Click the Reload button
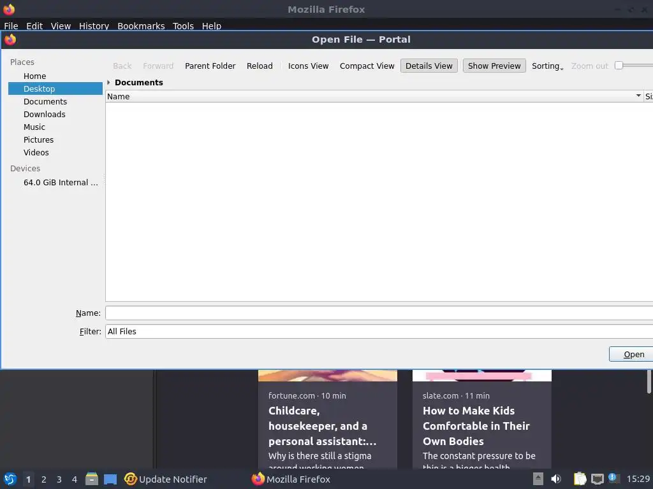Screen dimensions: 653x489 point(260,66)
